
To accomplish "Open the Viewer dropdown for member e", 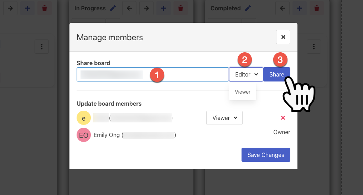I will click(224, 118).
